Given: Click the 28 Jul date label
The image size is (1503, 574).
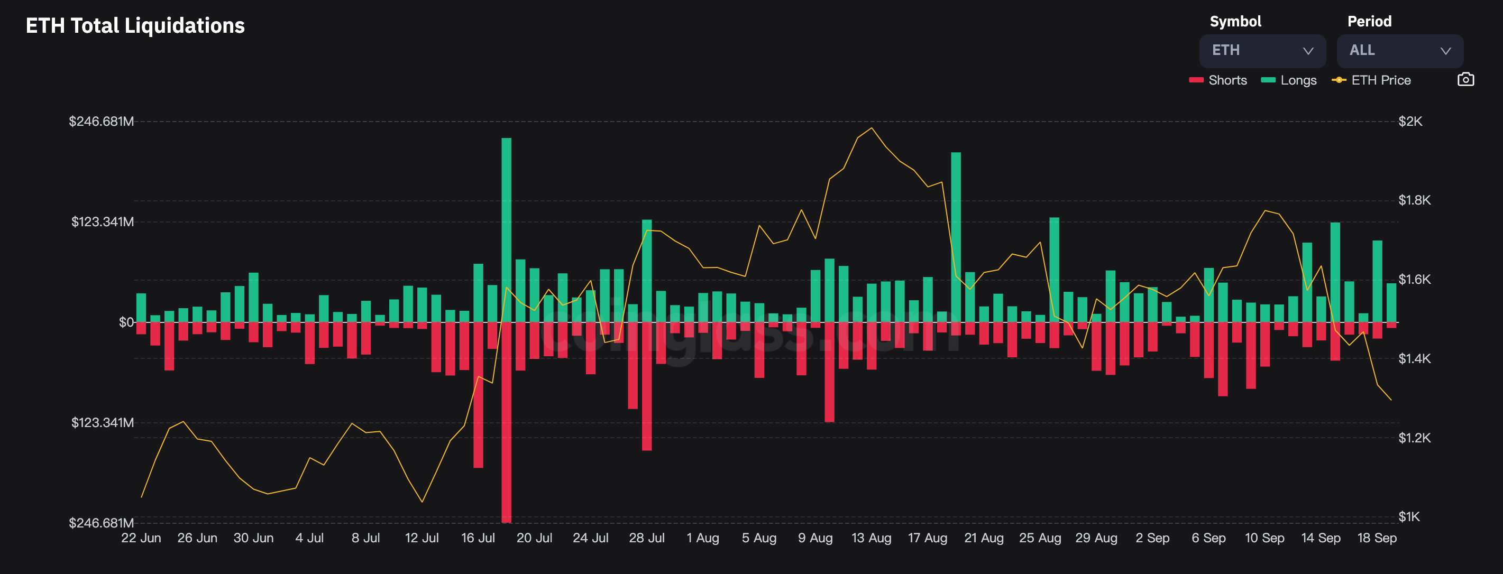Looking at the screenshot, I should click(646, 538).
